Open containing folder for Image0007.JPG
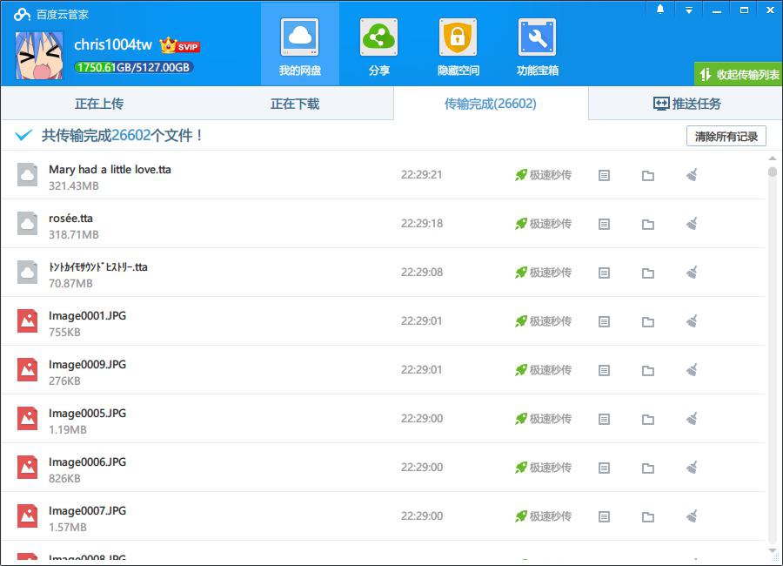 point(647,516)
